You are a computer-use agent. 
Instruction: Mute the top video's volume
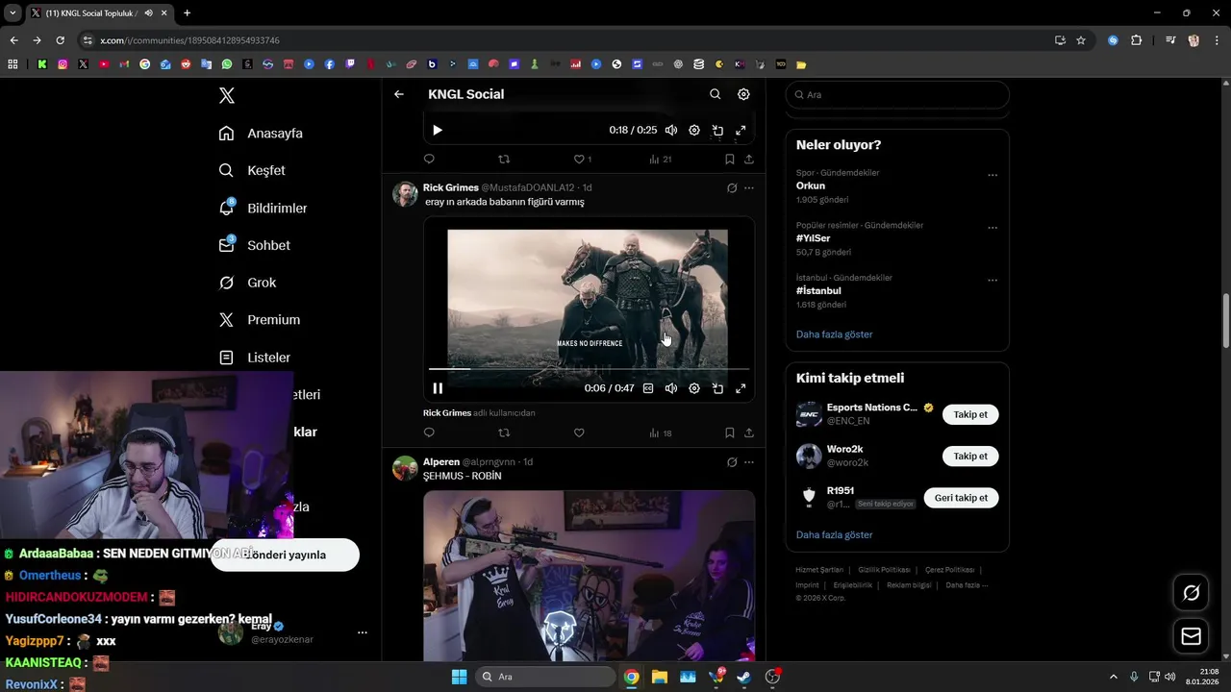tap(671, 130)
